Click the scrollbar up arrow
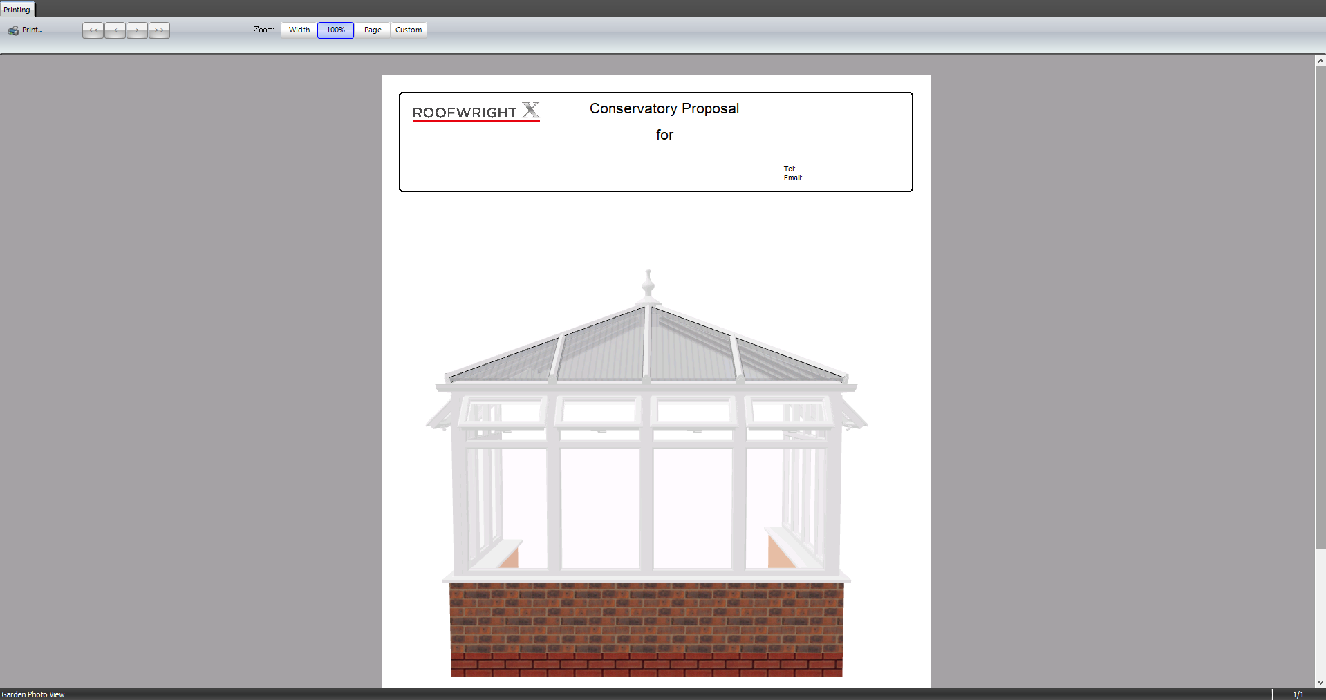 pos(1320,61)
